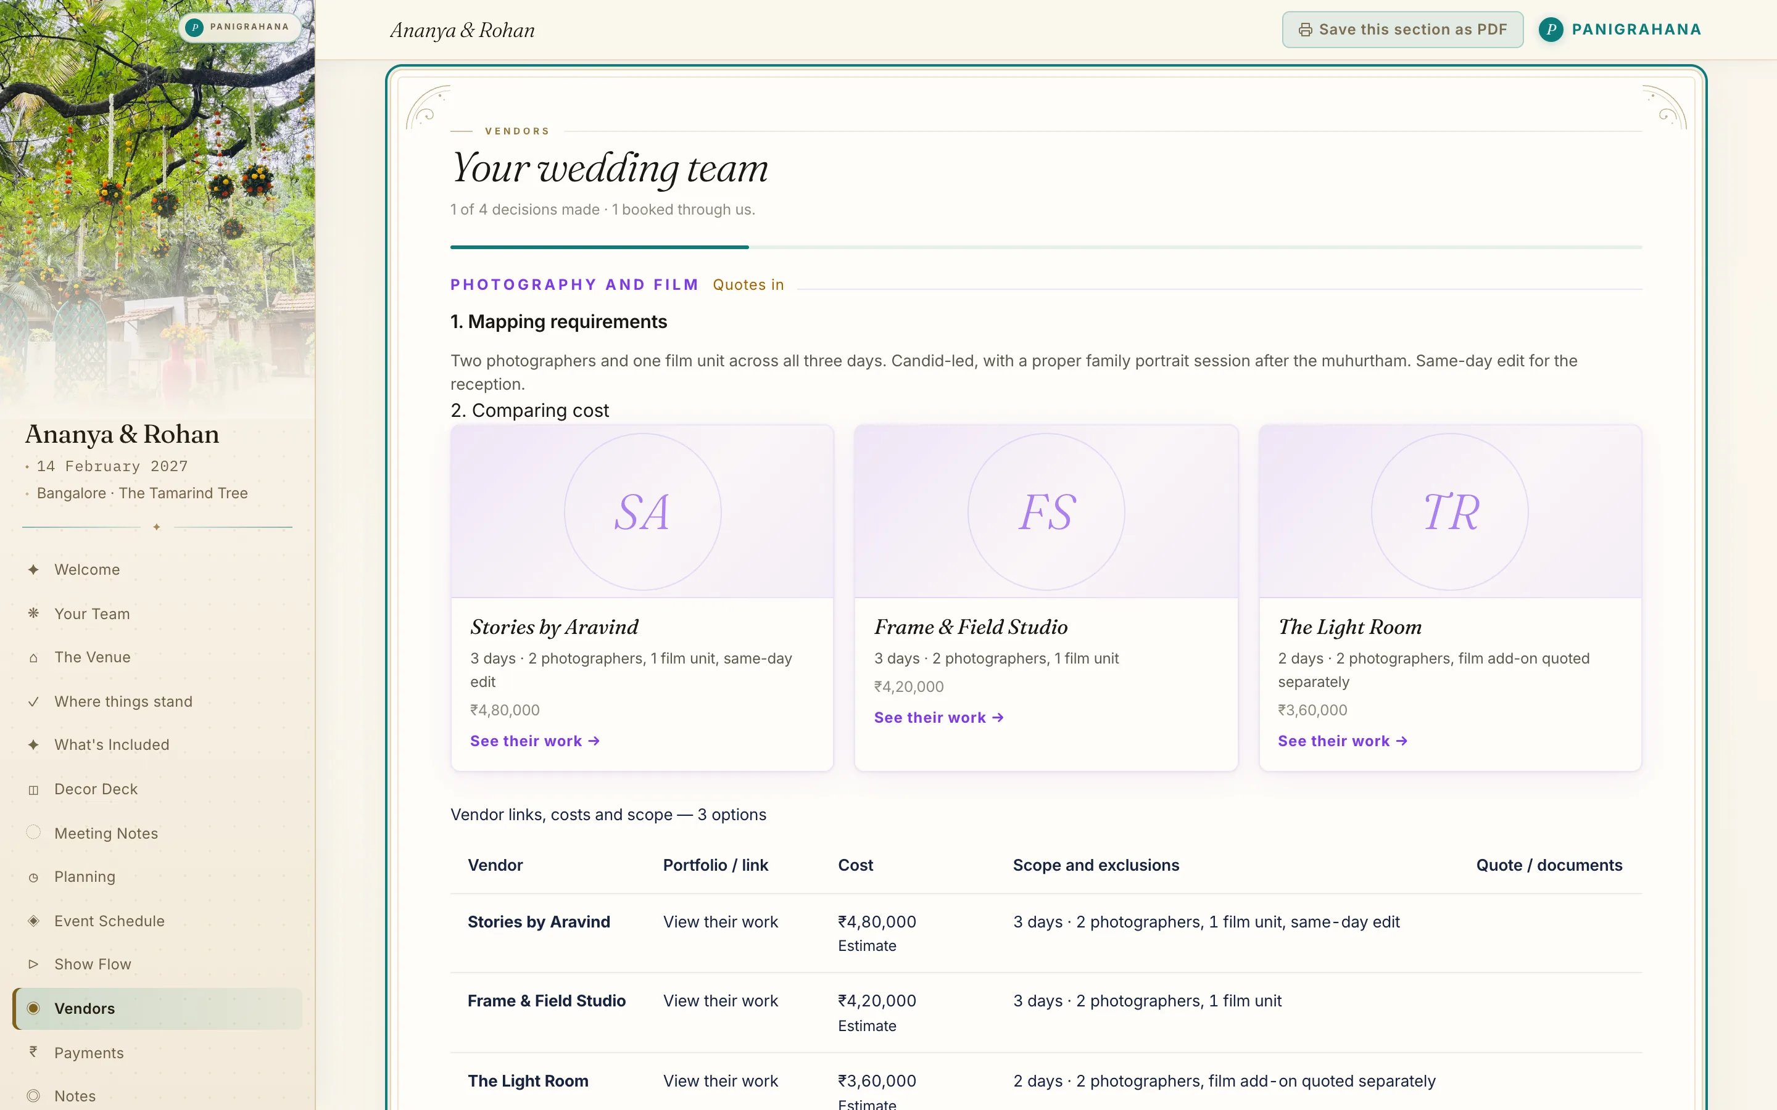
Task: Click View their work in Stories by Aravind row
Action: pos(720,922)
